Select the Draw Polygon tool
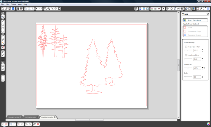This screenshot has height=127, width=211. (3, 36)
